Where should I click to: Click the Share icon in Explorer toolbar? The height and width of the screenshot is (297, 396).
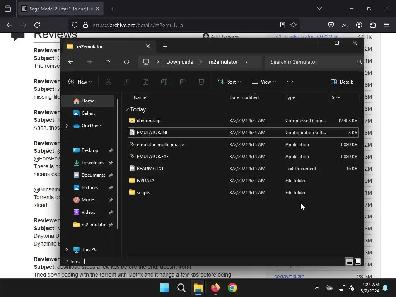pos(183,82)
